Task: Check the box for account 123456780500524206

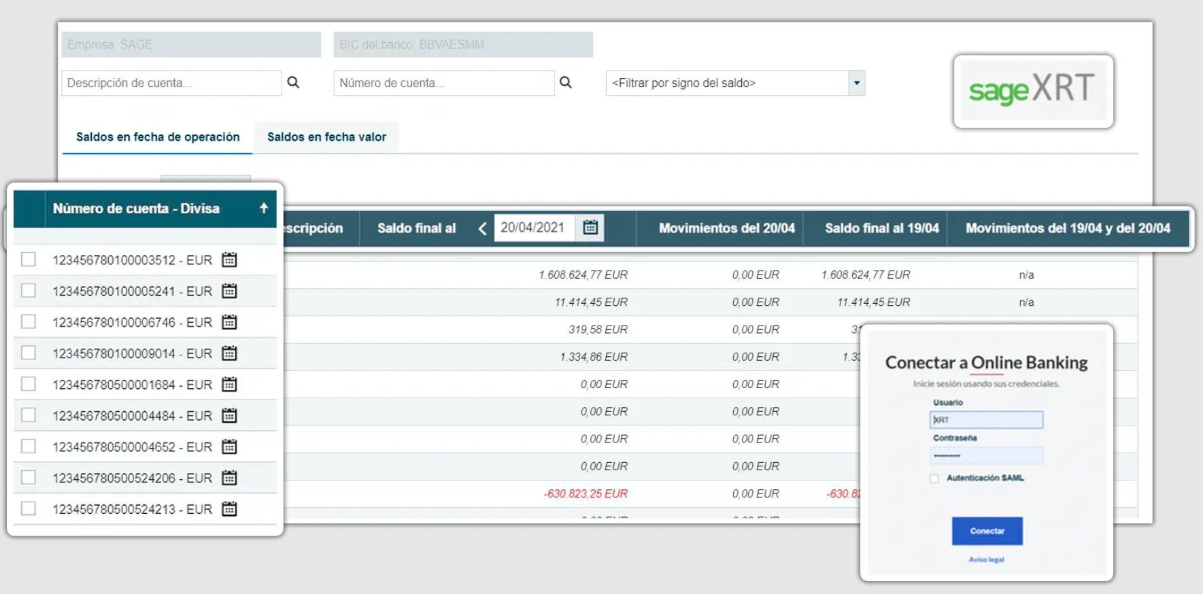Action: 29,477
